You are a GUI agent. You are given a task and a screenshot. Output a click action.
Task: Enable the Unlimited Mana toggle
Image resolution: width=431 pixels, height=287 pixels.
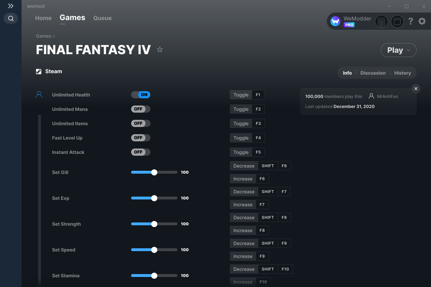141,109
